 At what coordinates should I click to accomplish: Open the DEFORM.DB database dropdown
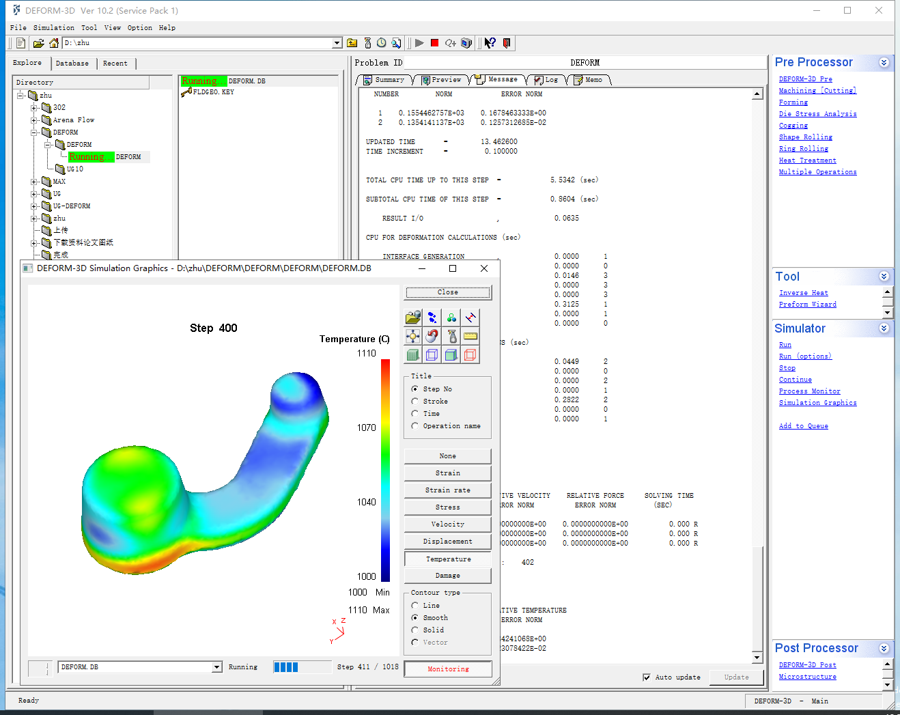pyautogui.click(x=216, y=667)
